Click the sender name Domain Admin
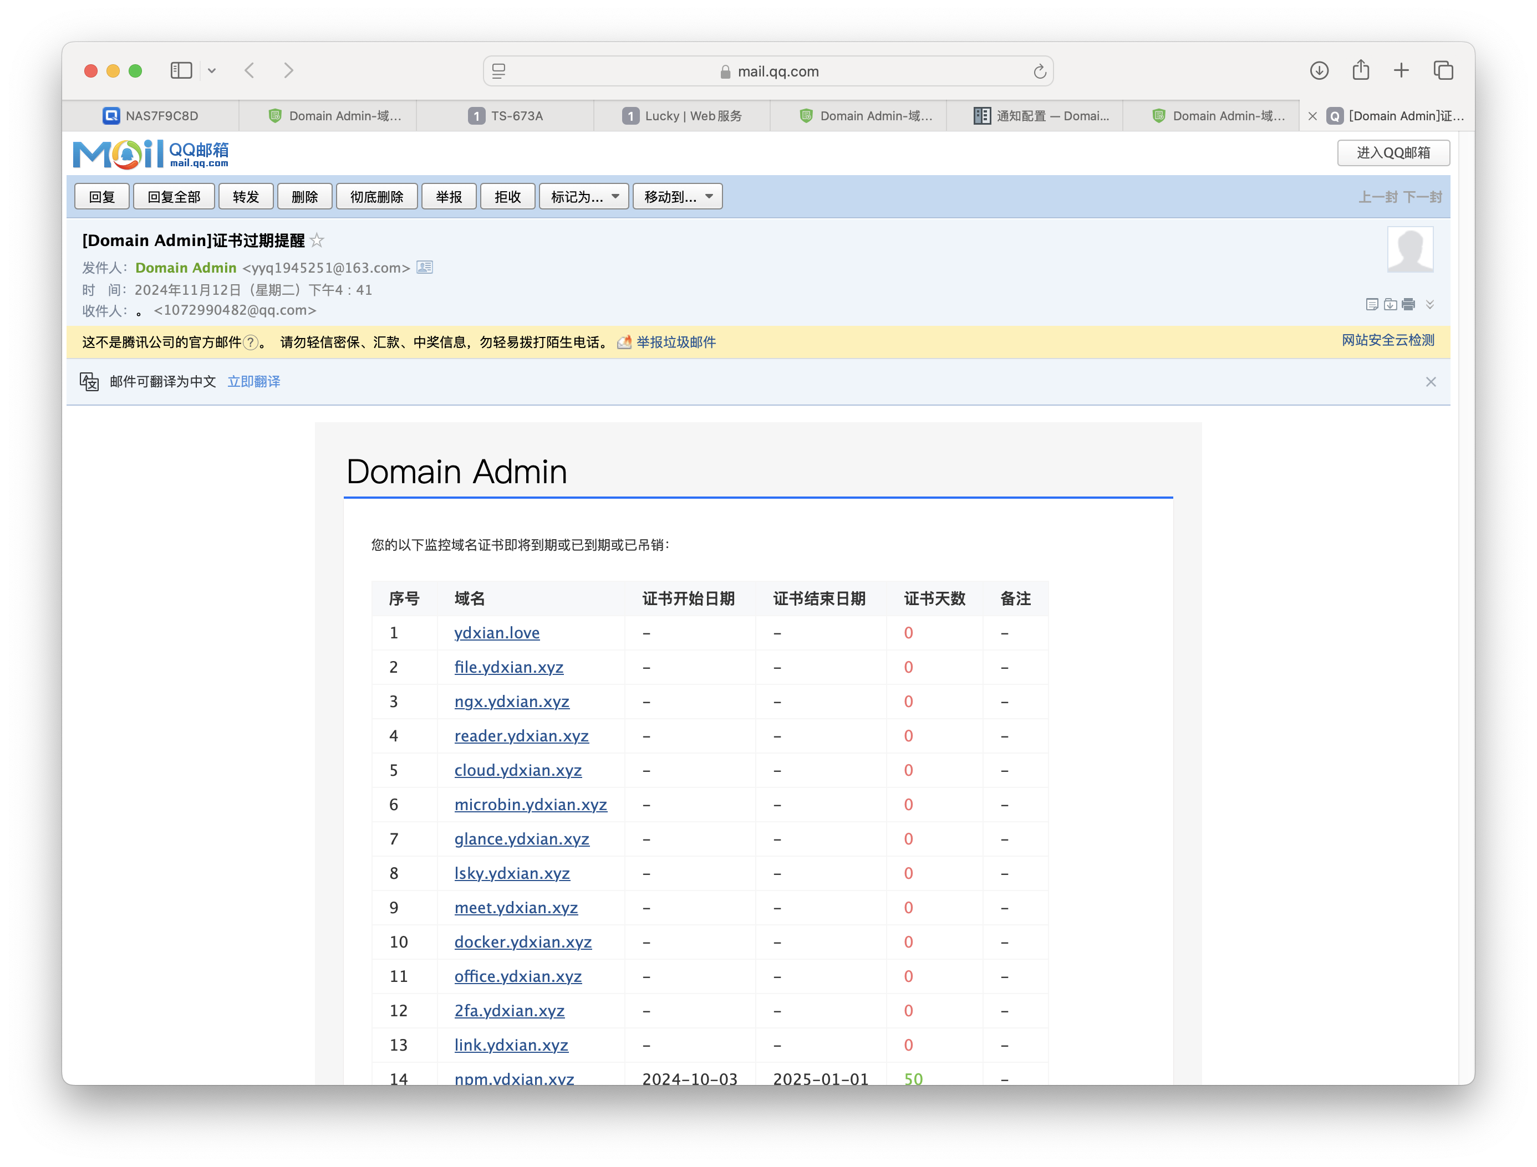 186,268
